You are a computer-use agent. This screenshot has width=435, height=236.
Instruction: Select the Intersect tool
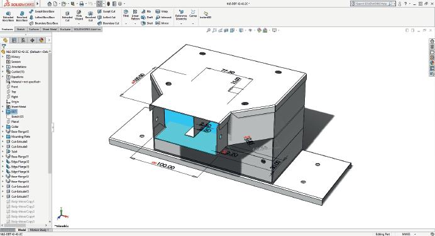(163, 17)
